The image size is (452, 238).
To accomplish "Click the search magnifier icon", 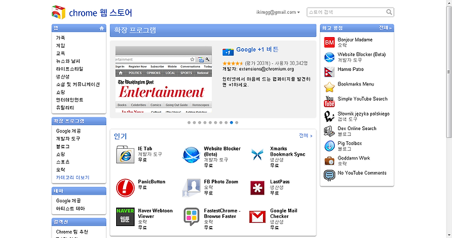I will [389, 12].
